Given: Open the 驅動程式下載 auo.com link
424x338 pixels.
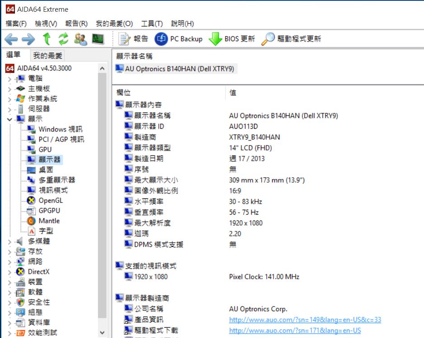Looking at the screenshot, I should (295, 330).
